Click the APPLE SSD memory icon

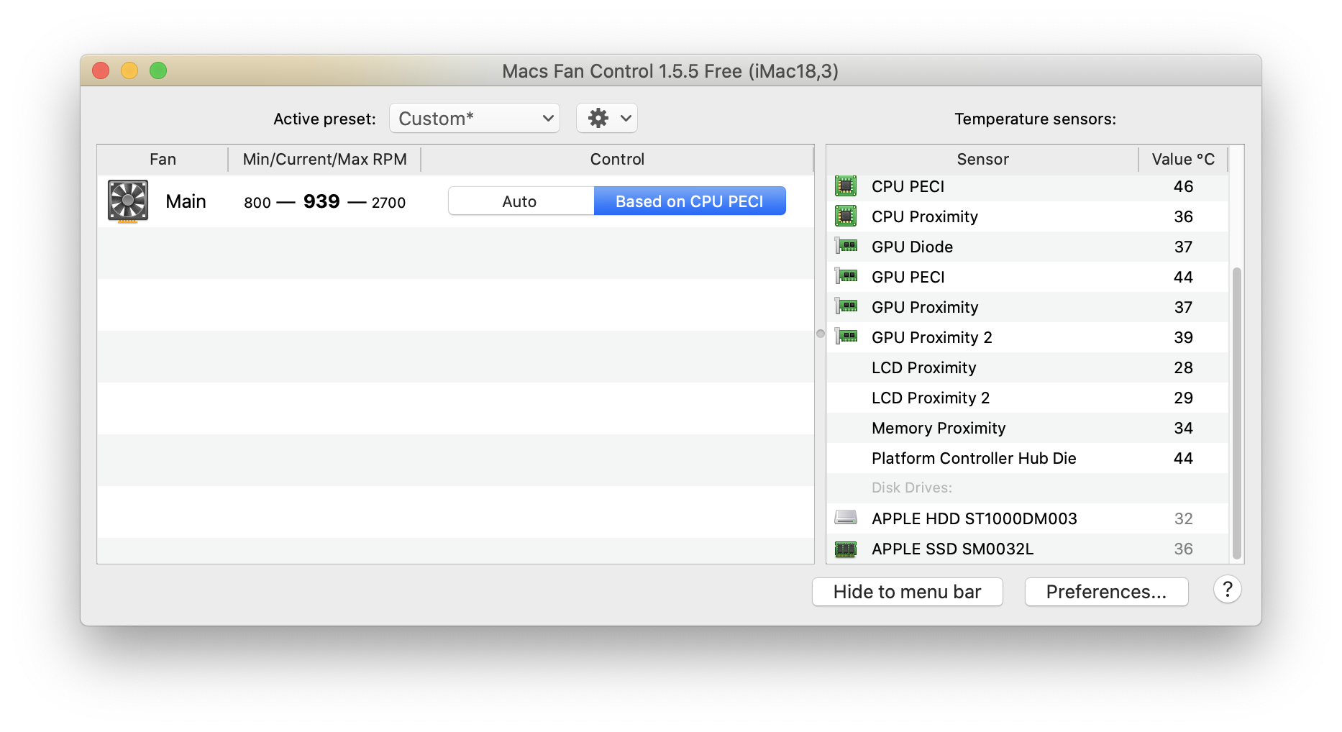846,549
